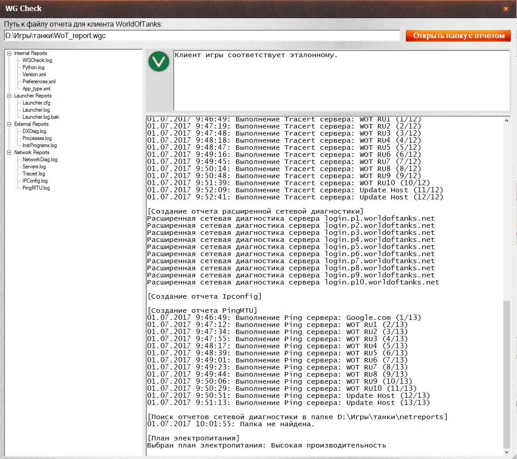Open Launcher.cfg report
This screenshot has height=459, width=517.
36,103
